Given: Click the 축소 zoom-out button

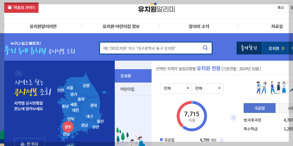Looking at the screenshot, I should point(281,8).
